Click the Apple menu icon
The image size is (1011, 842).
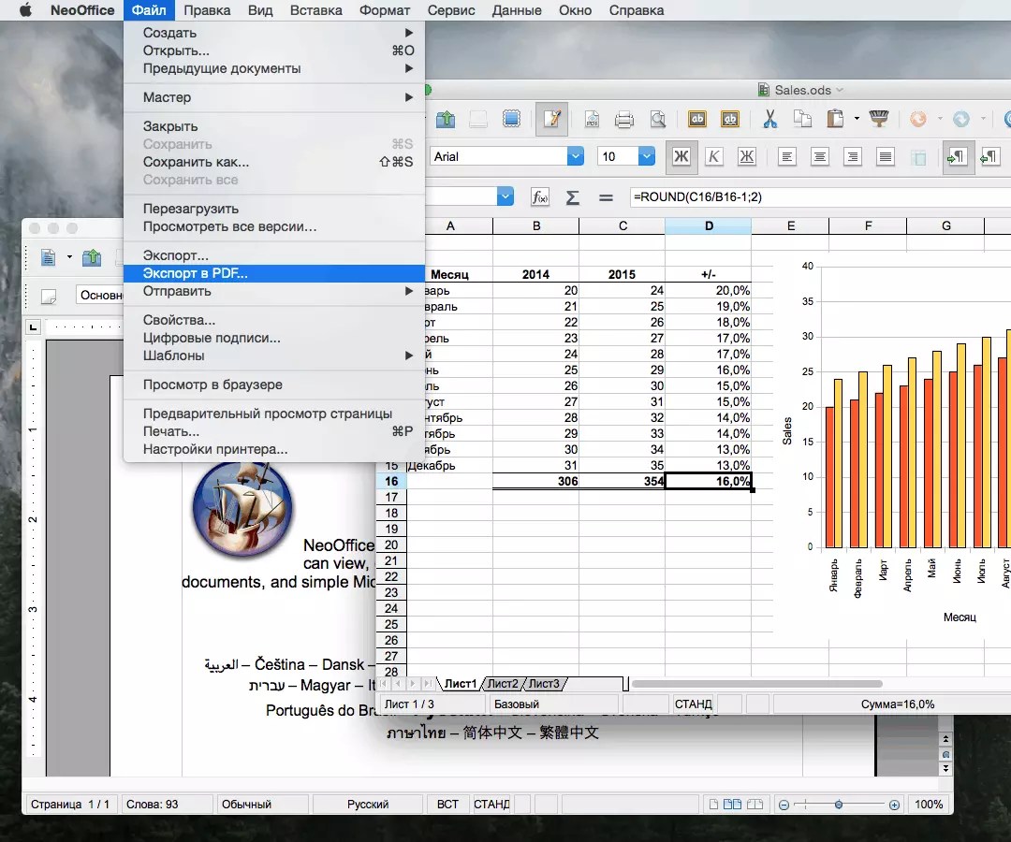click(25, 9)
